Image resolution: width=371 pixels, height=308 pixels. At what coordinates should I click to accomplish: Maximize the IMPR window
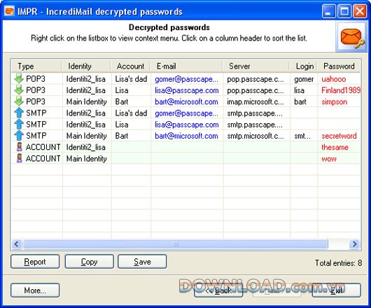tap(344, 11)
